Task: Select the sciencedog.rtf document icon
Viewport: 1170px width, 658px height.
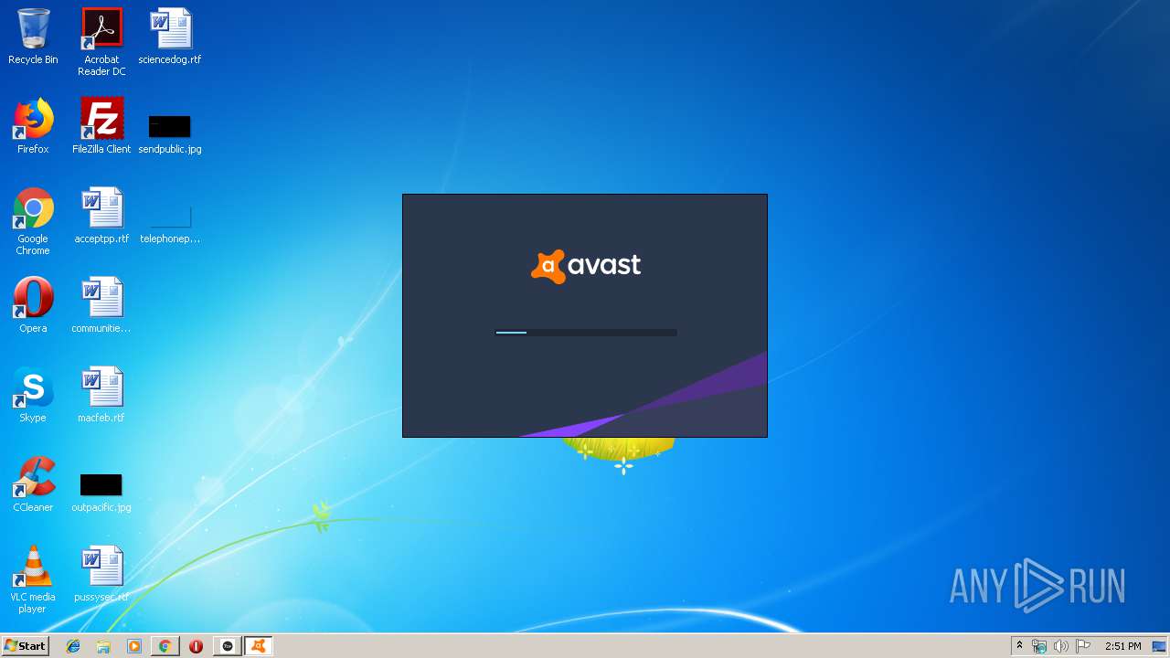Action: 170,37
